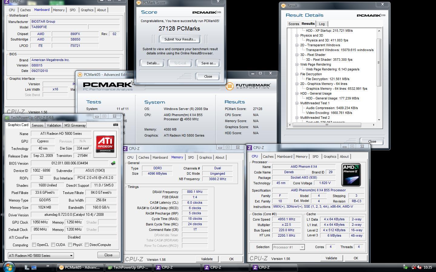Click the BIOS Version field in GPU-Z

[70, 163]
